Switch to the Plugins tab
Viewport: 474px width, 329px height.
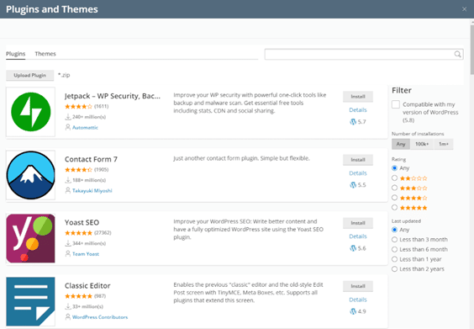coord(16,54)
